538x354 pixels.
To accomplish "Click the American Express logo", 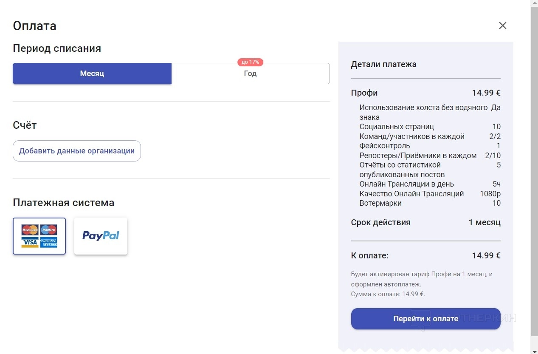I will [x=49, y=242].
